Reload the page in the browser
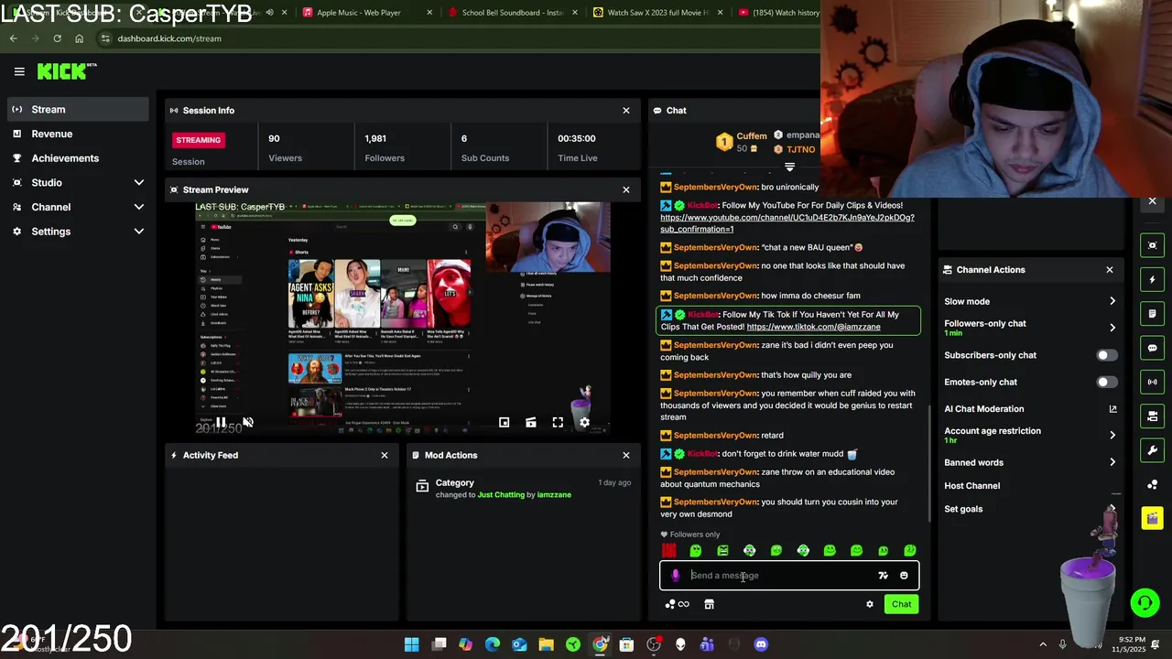 [x=57, y=38]
